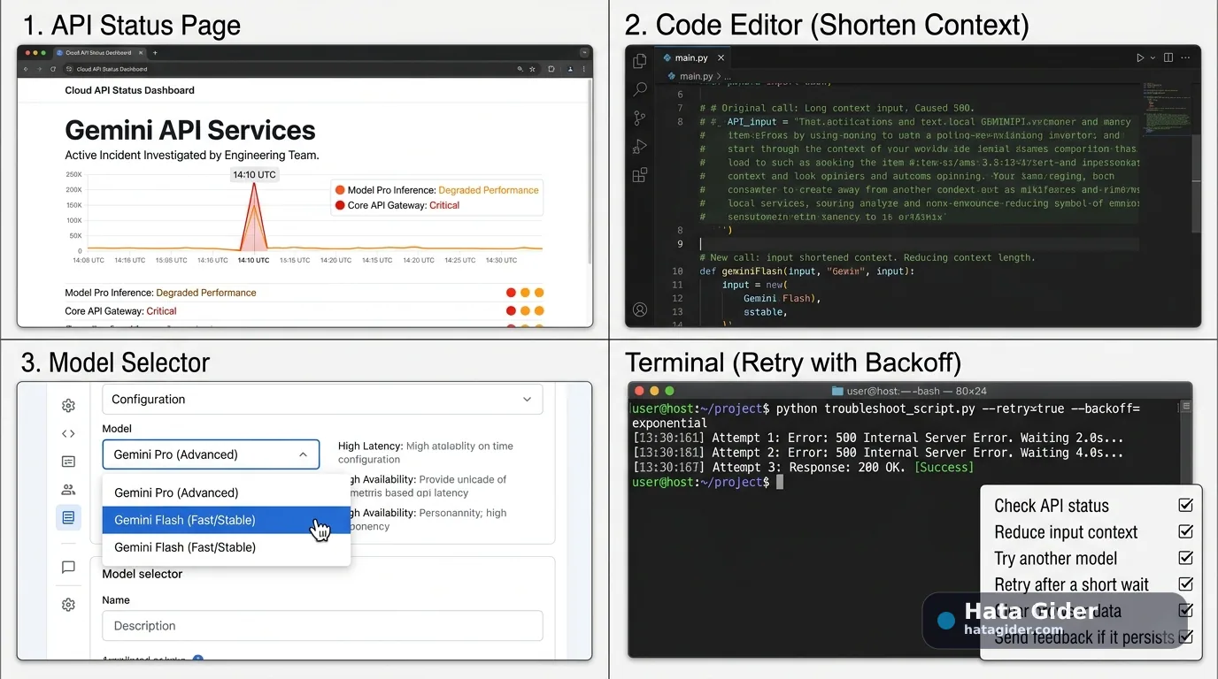Select the main.py editor tab

pos(690,57)
